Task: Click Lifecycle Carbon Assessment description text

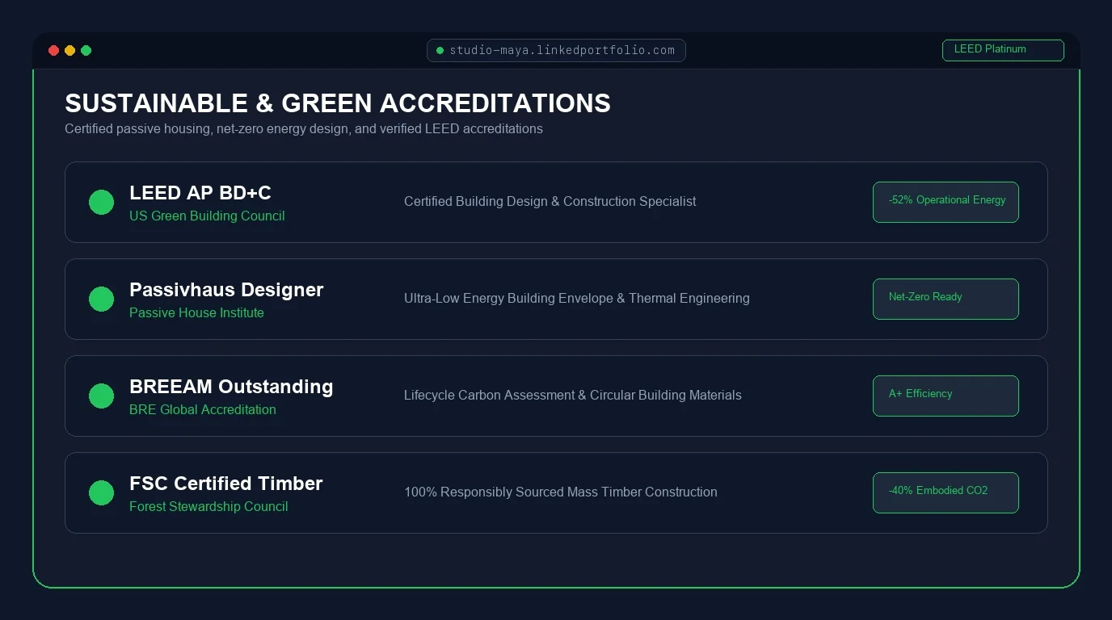Action: [573, 395]
